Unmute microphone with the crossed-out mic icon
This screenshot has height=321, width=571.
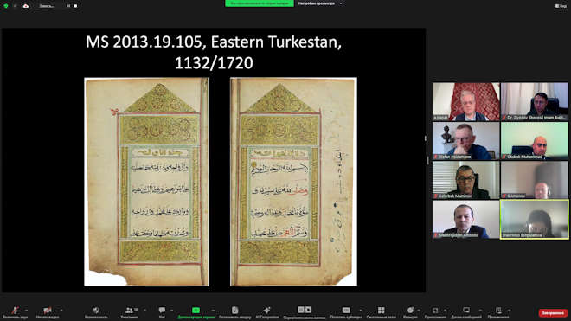point(15,311)
